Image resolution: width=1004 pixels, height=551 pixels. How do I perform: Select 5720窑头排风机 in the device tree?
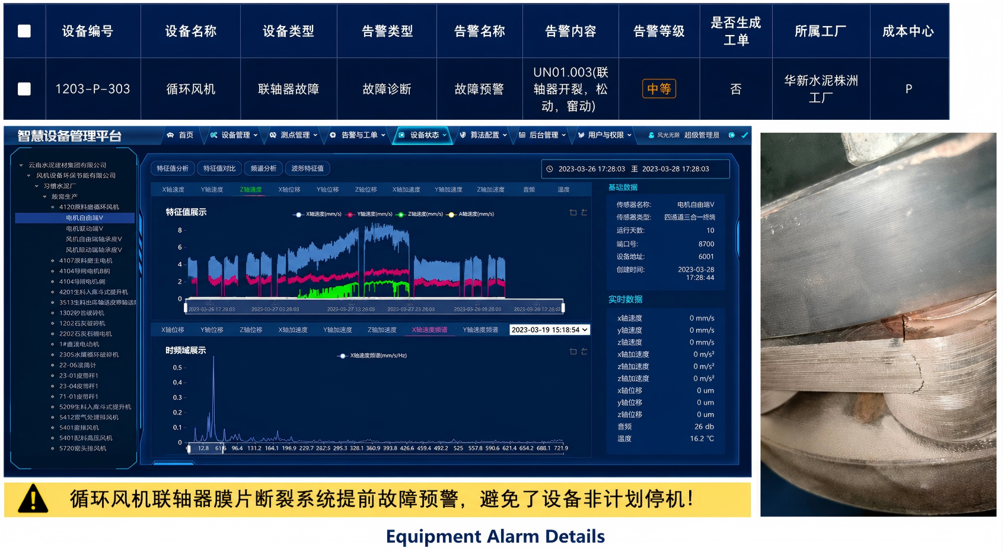pyautogui.click(x=82, y=449)
